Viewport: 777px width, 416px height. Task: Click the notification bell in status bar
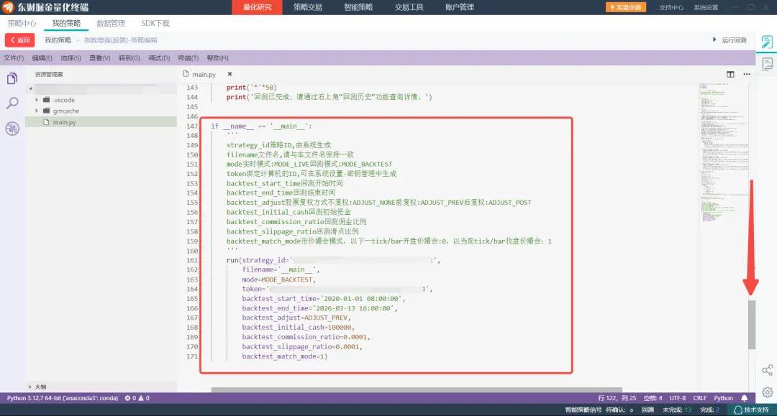745,398
